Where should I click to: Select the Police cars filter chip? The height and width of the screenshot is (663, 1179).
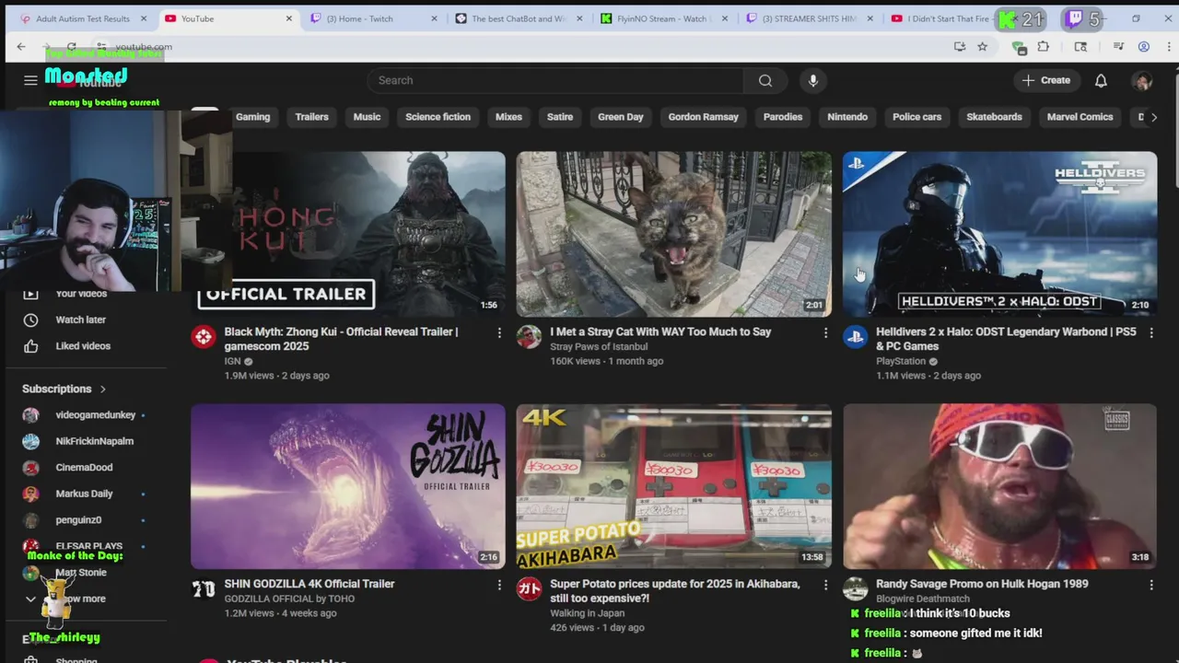point(916,117)
